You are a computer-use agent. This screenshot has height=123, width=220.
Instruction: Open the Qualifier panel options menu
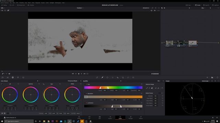pyautogui.click(x=163, y=81)
